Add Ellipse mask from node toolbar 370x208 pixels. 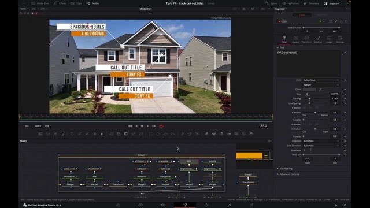[158, 133]
